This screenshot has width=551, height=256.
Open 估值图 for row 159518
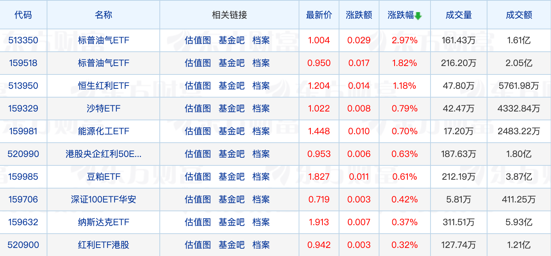click(x=198, y=63)
